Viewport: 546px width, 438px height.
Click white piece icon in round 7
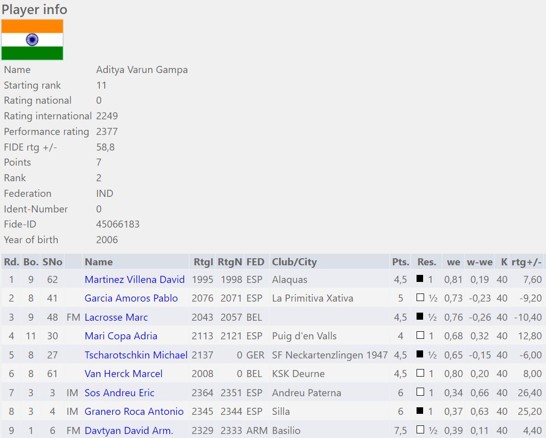(420, 392)
